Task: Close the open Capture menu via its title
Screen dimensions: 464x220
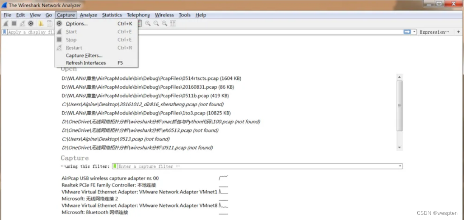Action: (66, 15)
